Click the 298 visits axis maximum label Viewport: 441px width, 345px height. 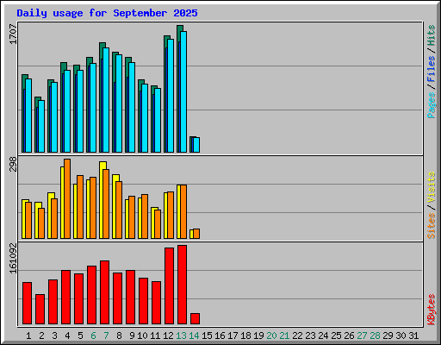click(13, 164)
